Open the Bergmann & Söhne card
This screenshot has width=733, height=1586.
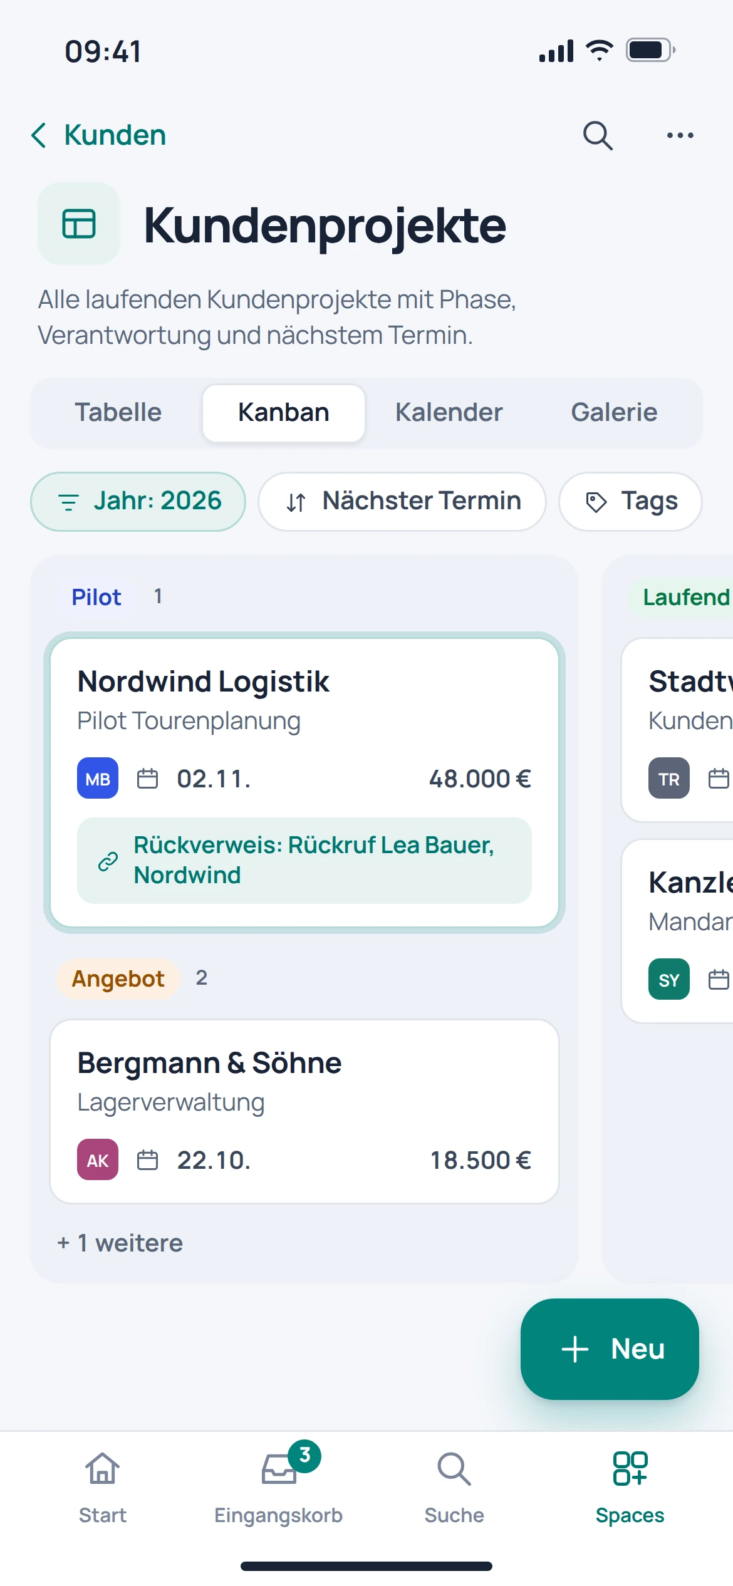click(x=304, y=1111)
